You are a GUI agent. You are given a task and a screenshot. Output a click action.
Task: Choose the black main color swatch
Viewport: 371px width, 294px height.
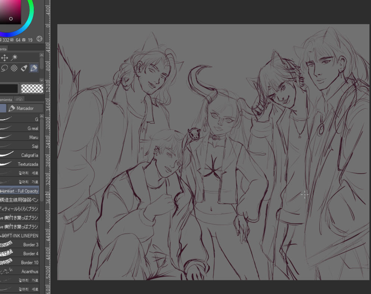(8, 88)
